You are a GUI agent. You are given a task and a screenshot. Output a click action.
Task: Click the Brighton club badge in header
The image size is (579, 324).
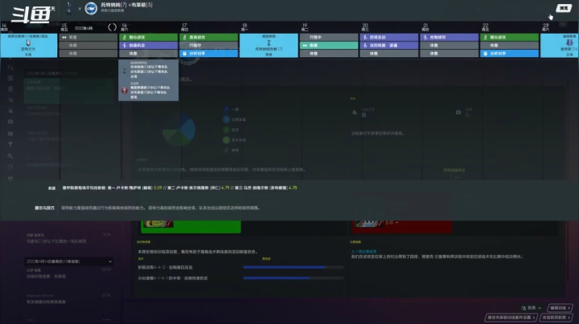click(x=91, y=8)
